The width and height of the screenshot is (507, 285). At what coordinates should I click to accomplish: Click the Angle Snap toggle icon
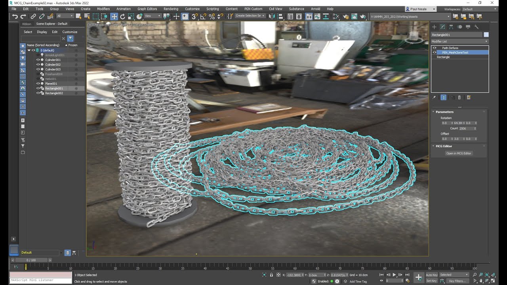(203, 16)
